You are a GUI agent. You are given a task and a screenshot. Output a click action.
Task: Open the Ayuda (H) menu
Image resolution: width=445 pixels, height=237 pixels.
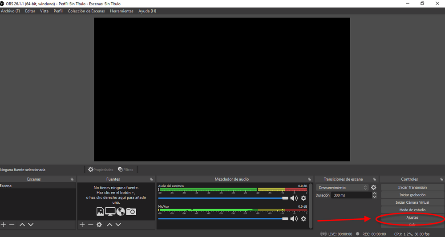pos(147,11)
